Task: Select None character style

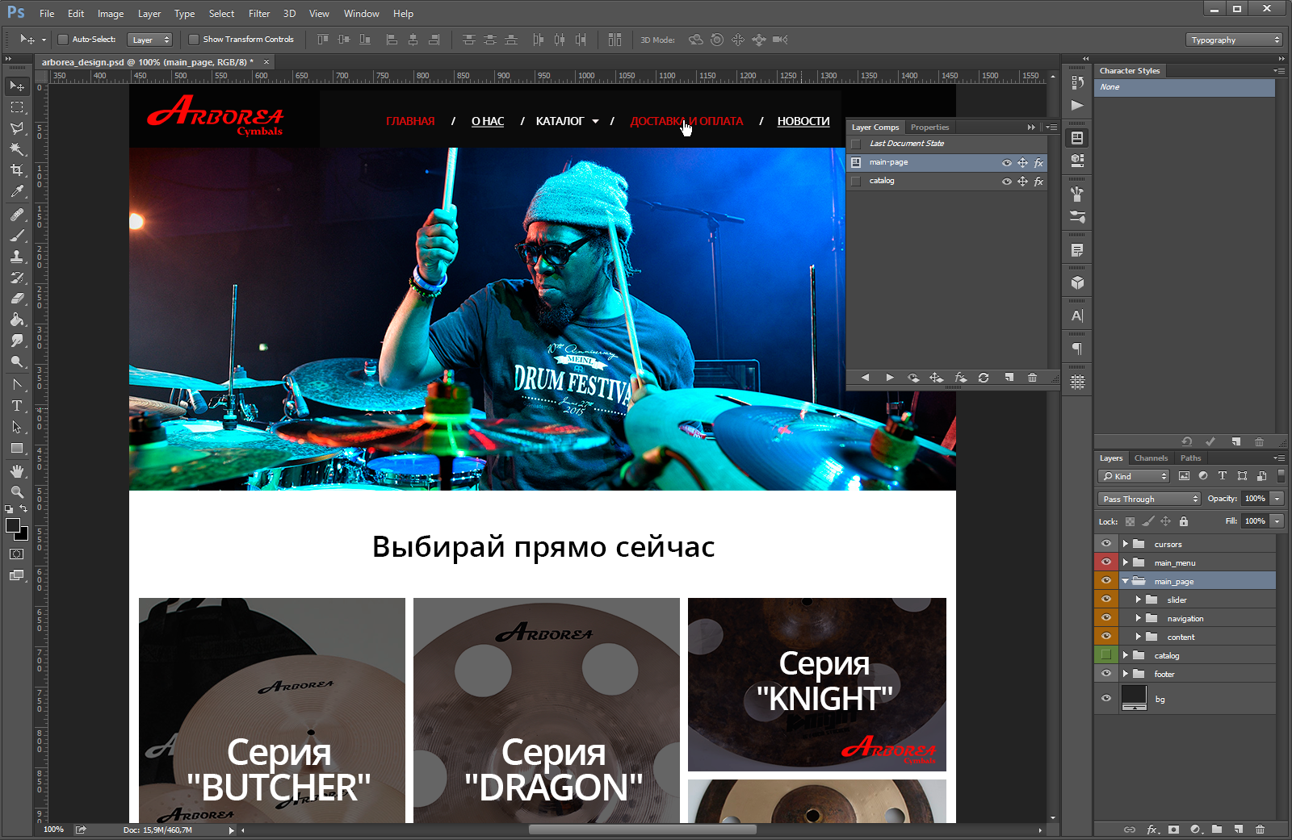Action: pos(1185,87)
